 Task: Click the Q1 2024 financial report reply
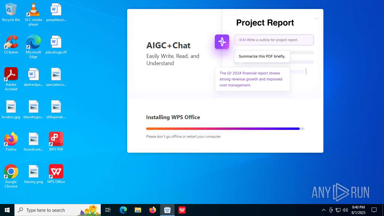click(253, 79)
